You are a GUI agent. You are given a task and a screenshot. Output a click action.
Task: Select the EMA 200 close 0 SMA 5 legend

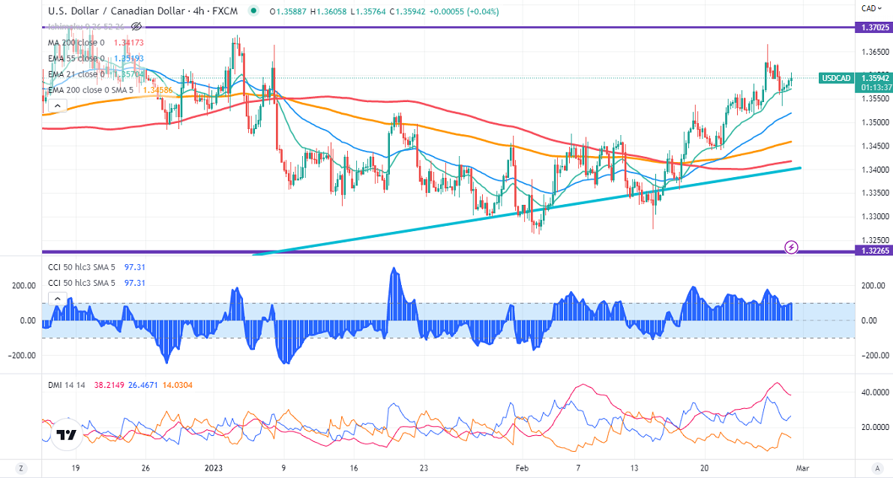tap(90, 90)
